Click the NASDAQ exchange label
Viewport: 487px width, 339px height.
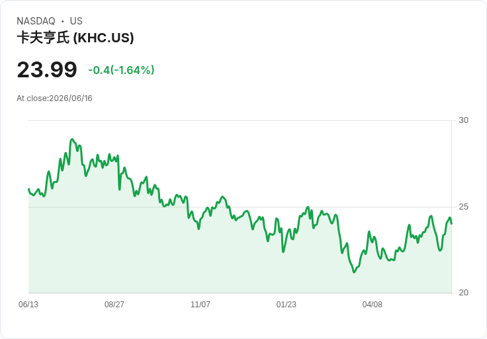click(x=36, y=21)
